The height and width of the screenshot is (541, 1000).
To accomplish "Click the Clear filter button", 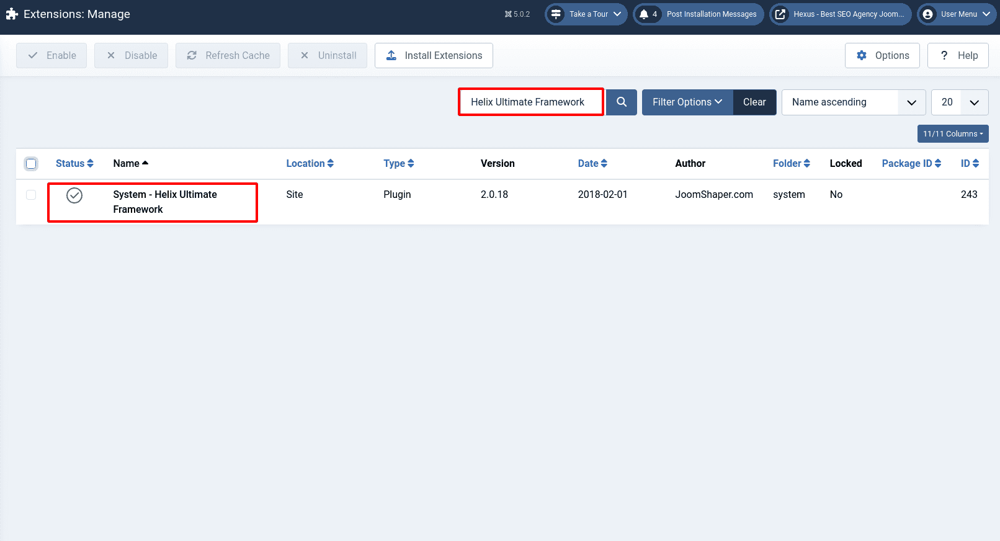I will coord(754,102).
